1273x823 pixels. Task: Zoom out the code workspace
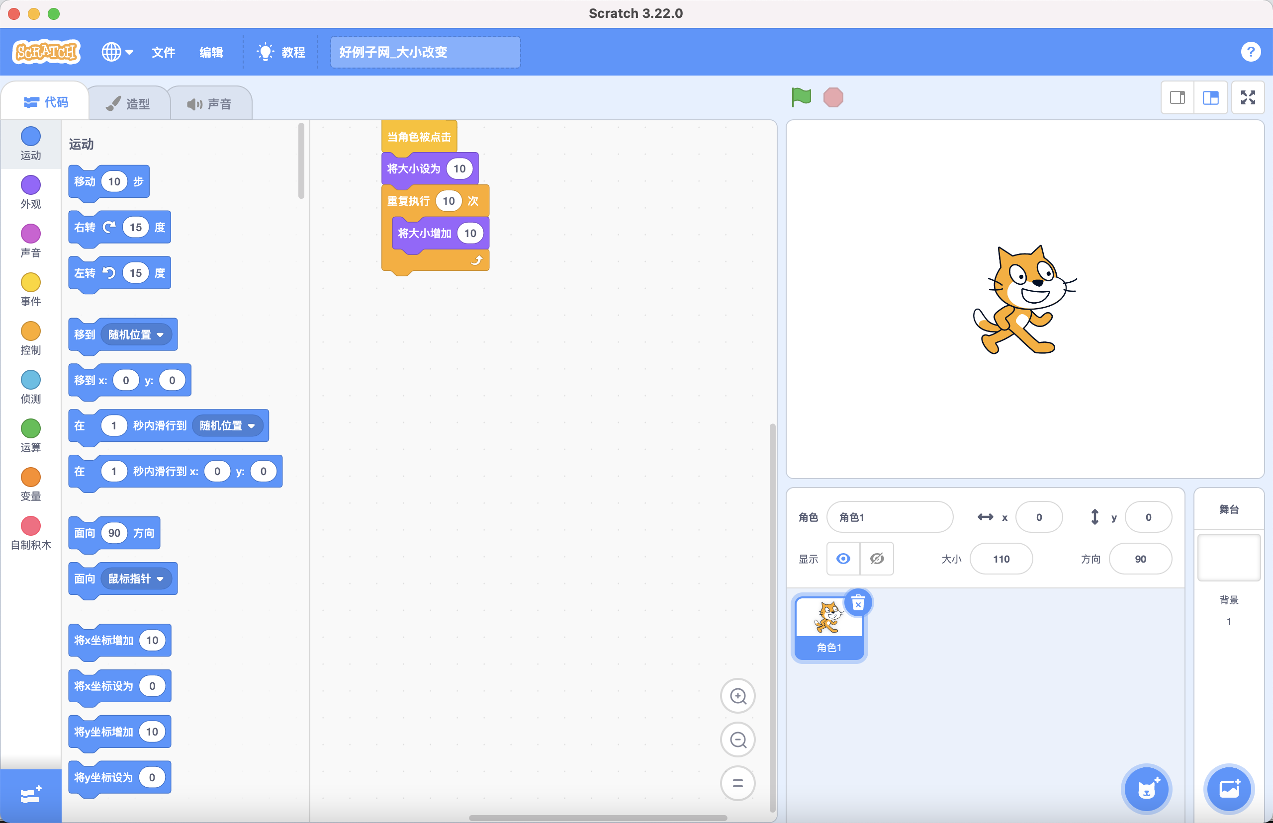point(738,740)
